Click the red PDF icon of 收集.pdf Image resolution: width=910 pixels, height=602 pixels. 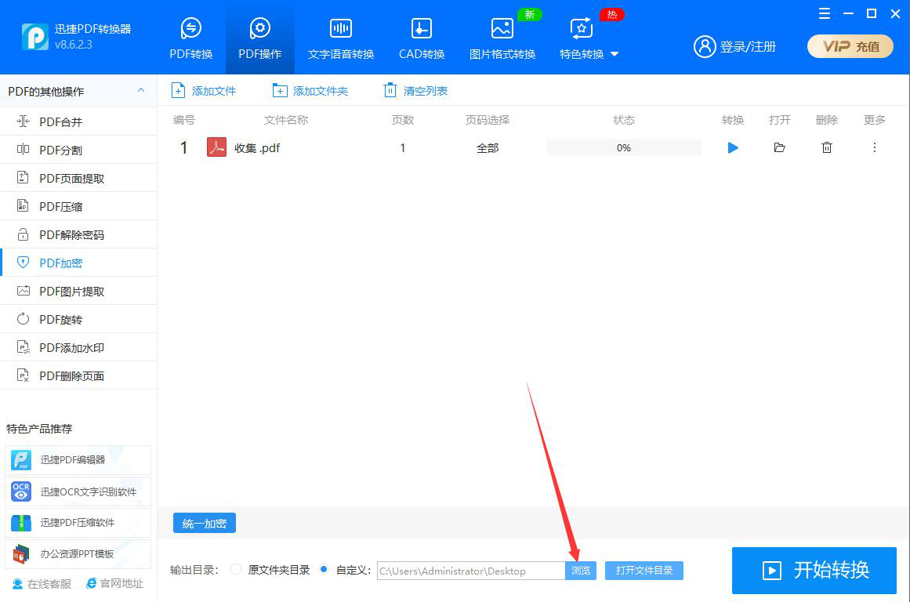coord(216,147)
